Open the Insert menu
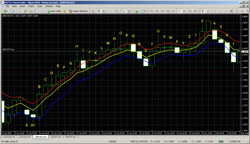The width and height of the screenshot is (250, 144). (22, 6)
